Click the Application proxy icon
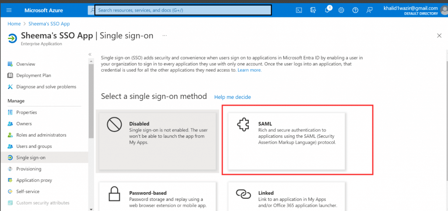Screen dimensions: 448x211 click(x=10, y=180)
